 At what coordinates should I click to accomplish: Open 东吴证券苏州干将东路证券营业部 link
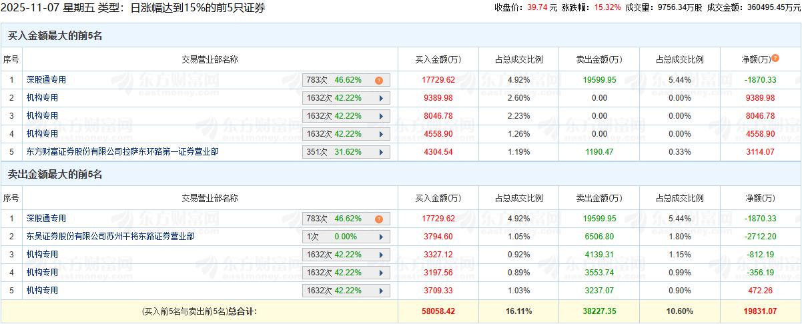(x=110, y=237)
